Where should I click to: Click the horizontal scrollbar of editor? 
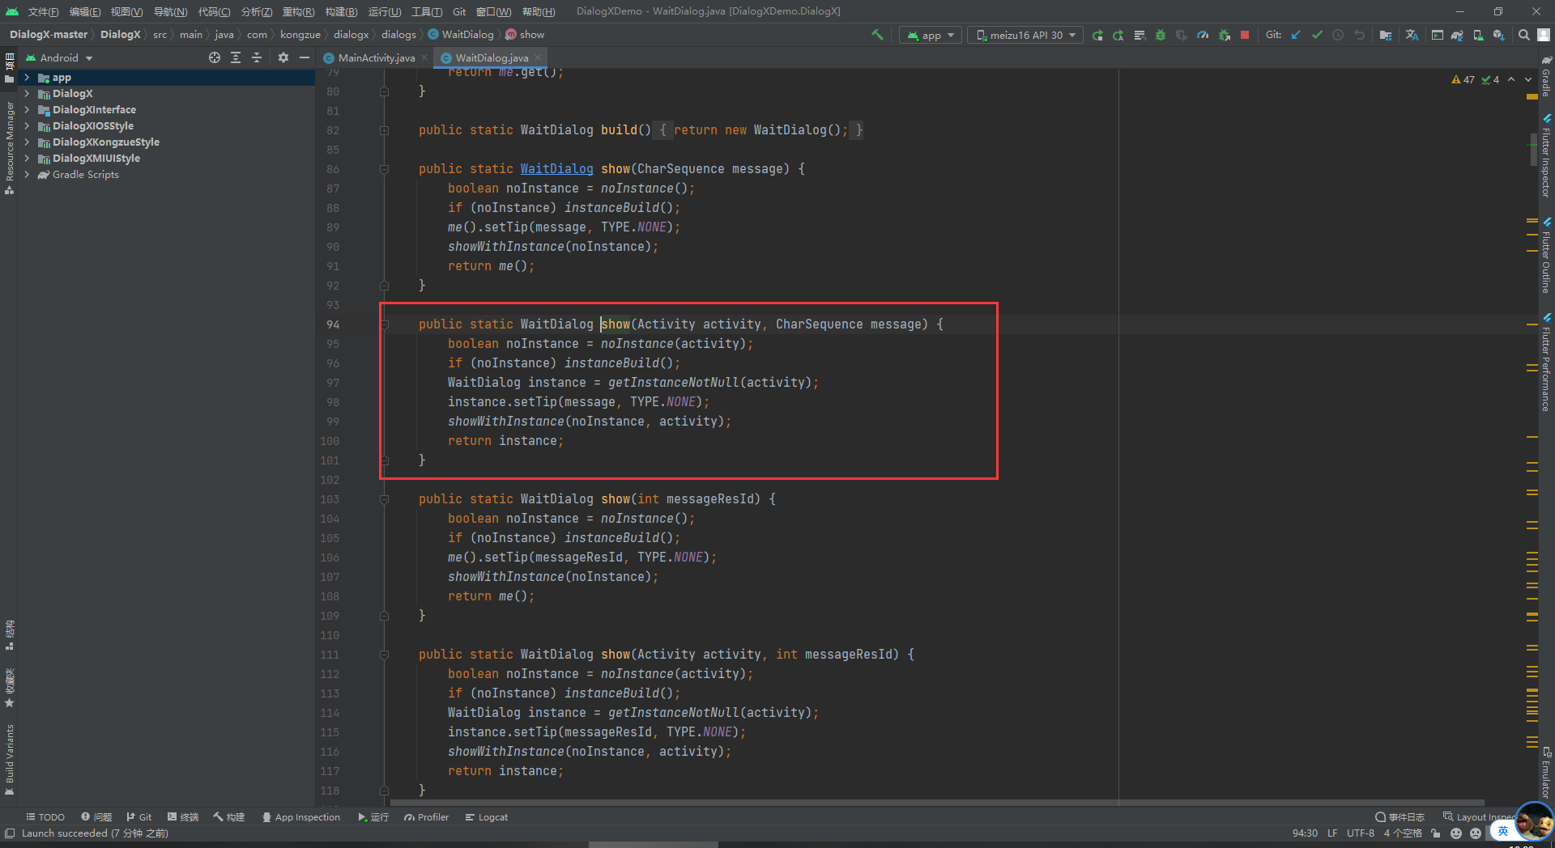click(x=936, y=803)
